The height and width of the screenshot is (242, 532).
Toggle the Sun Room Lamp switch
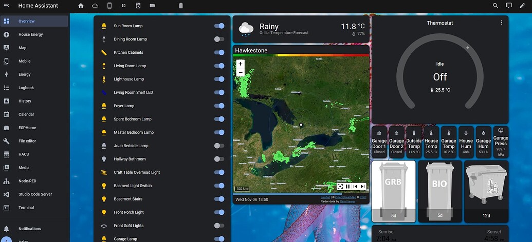[x=219, y=26]
